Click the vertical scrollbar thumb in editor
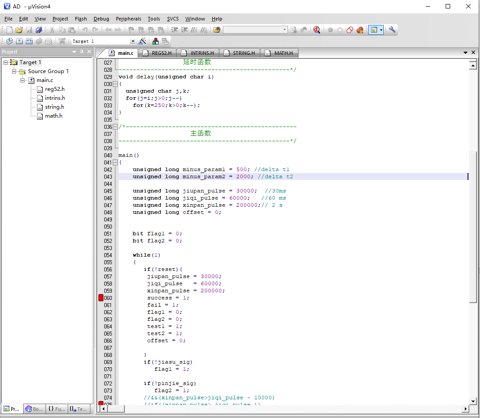 tap(473, 227)
